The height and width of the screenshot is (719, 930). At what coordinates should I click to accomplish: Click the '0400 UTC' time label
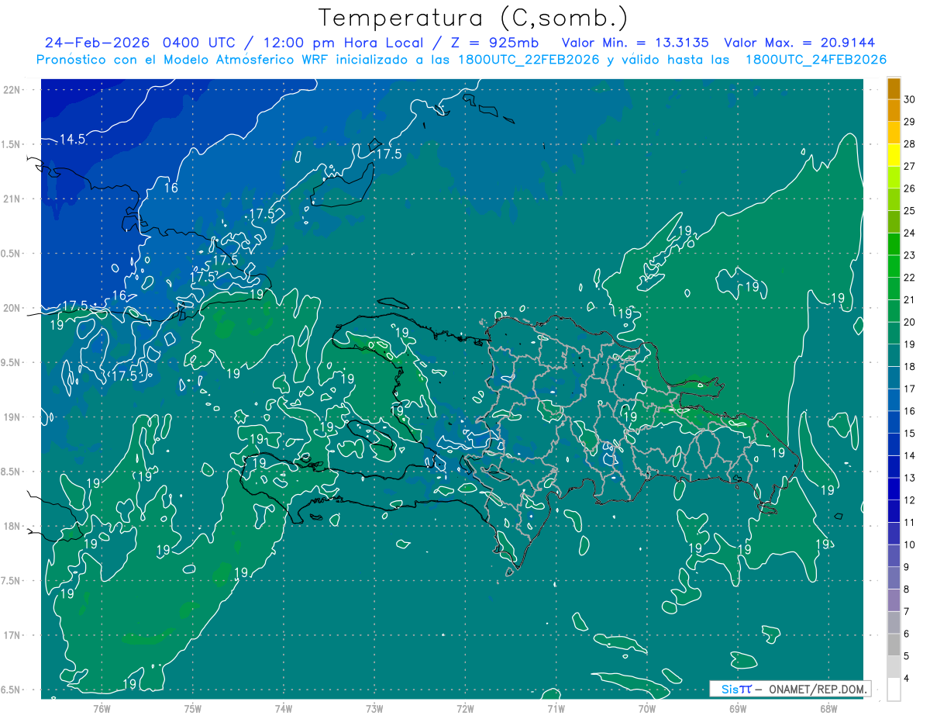[199, 42]
